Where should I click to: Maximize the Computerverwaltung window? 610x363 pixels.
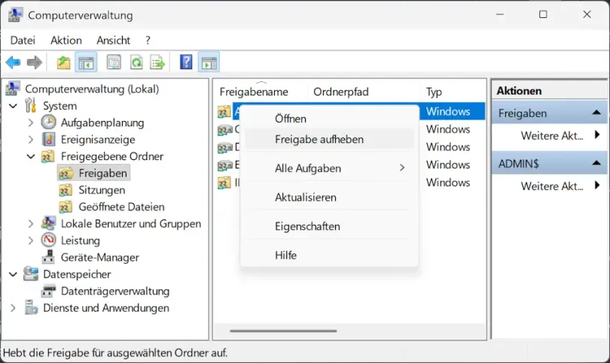pos(543,14)
